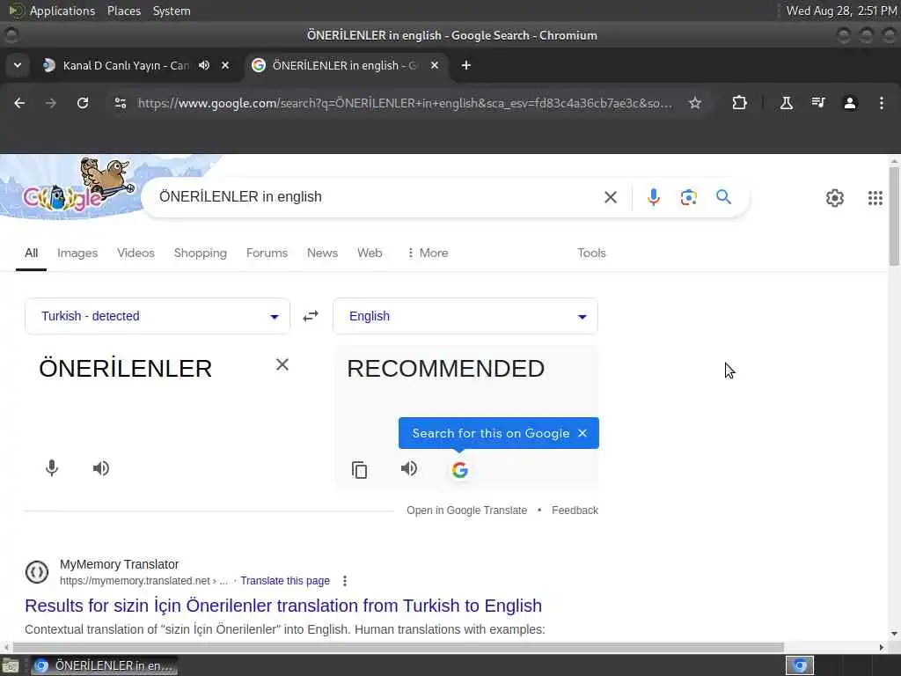This screenshot has width=901, height=676.
Task: Use microphone for translation input
Action: click(52, 468)
